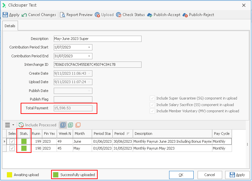The width and height of the screenshot is (252, 181).
Task: Toggle Include Super Guarantee (SG) checkbox
Action: point(152,98)
